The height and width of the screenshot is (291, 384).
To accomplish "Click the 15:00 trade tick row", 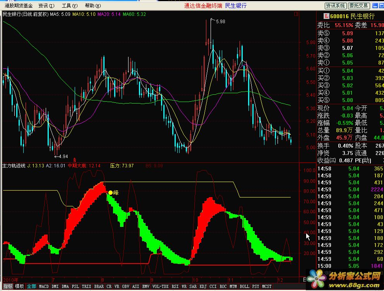I will pos(350,266).
